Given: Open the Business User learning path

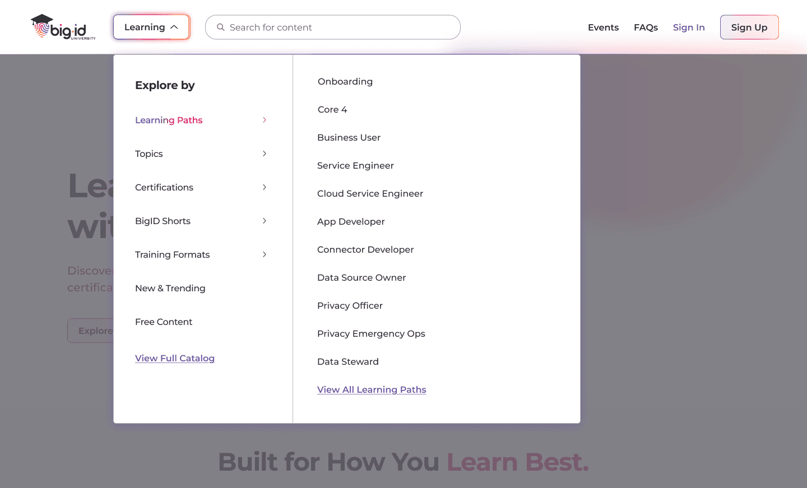Looking at the screenshot, I should pyautogui.click(x=349, y=137).
